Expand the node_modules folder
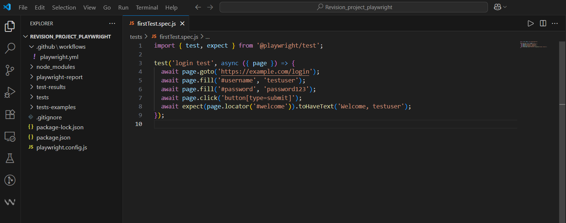Screen dimensions: 566x223 click(x=55, y=67)
